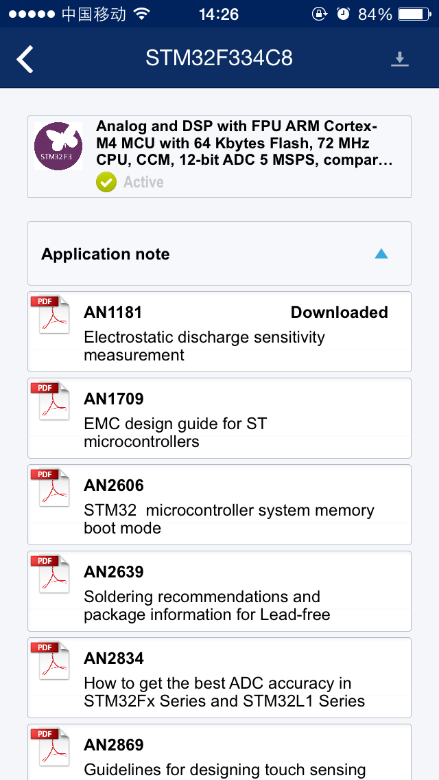Tap the Downloaded label on AN1181
Image resolution: width=439 pixels, height=780 pixels.
[x=339, y=312]
